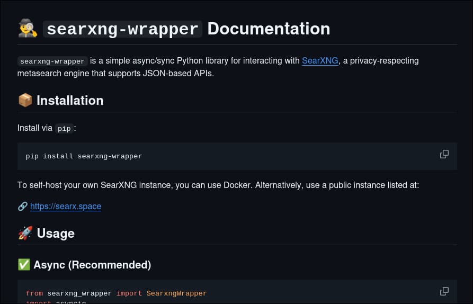The image size is (473, 304).
Task: Visit the https://searx.space link
Action: 66,207
